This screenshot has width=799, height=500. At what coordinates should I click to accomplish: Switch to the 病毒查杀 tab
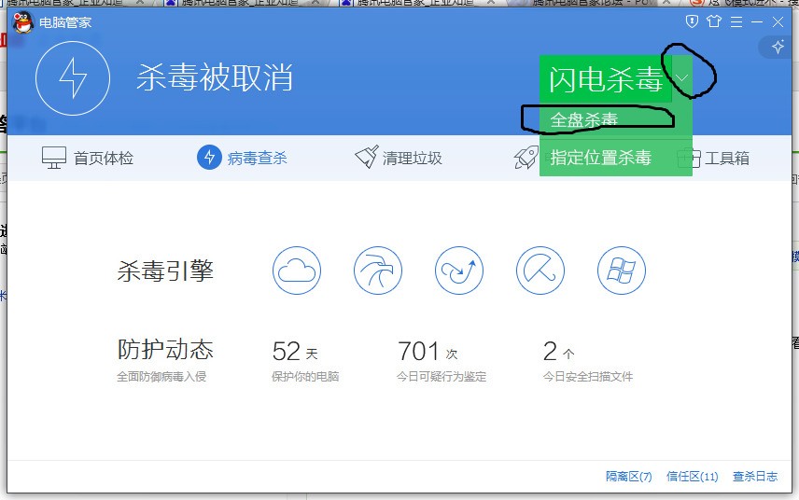pyautogui.click(x=242, y=158)
